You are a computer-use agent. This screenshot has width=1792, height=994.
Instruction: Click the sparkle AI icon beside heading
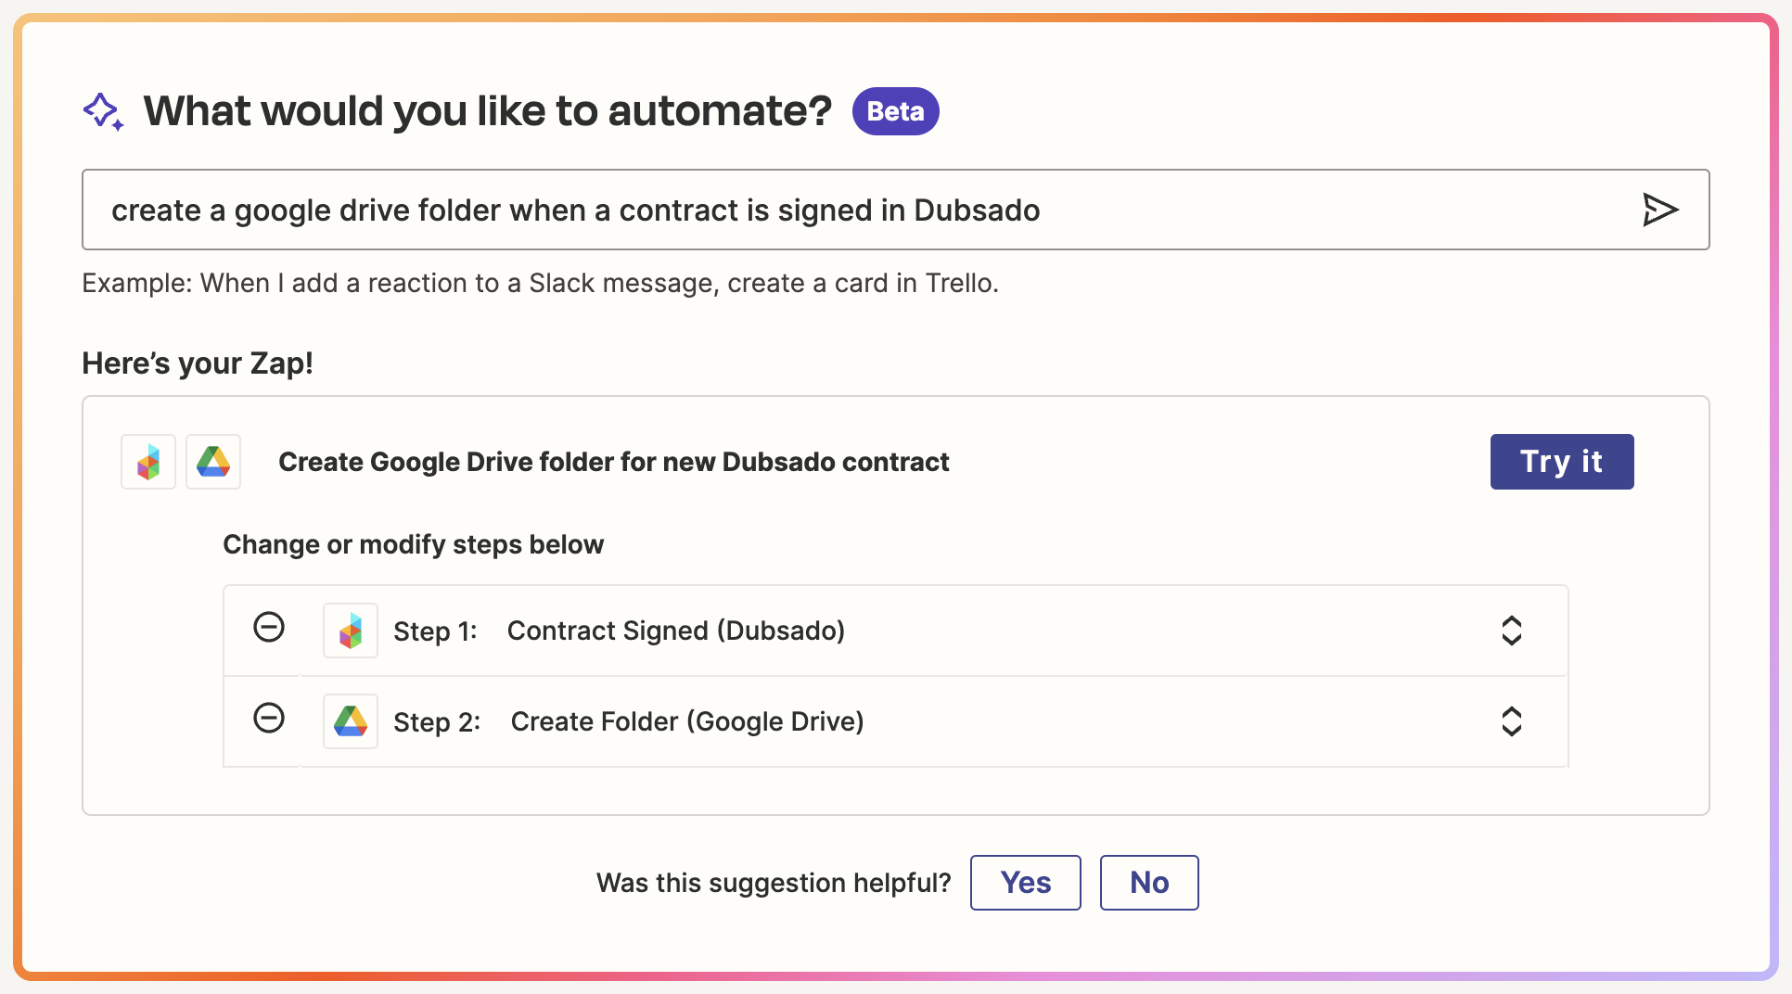(103, 111)
